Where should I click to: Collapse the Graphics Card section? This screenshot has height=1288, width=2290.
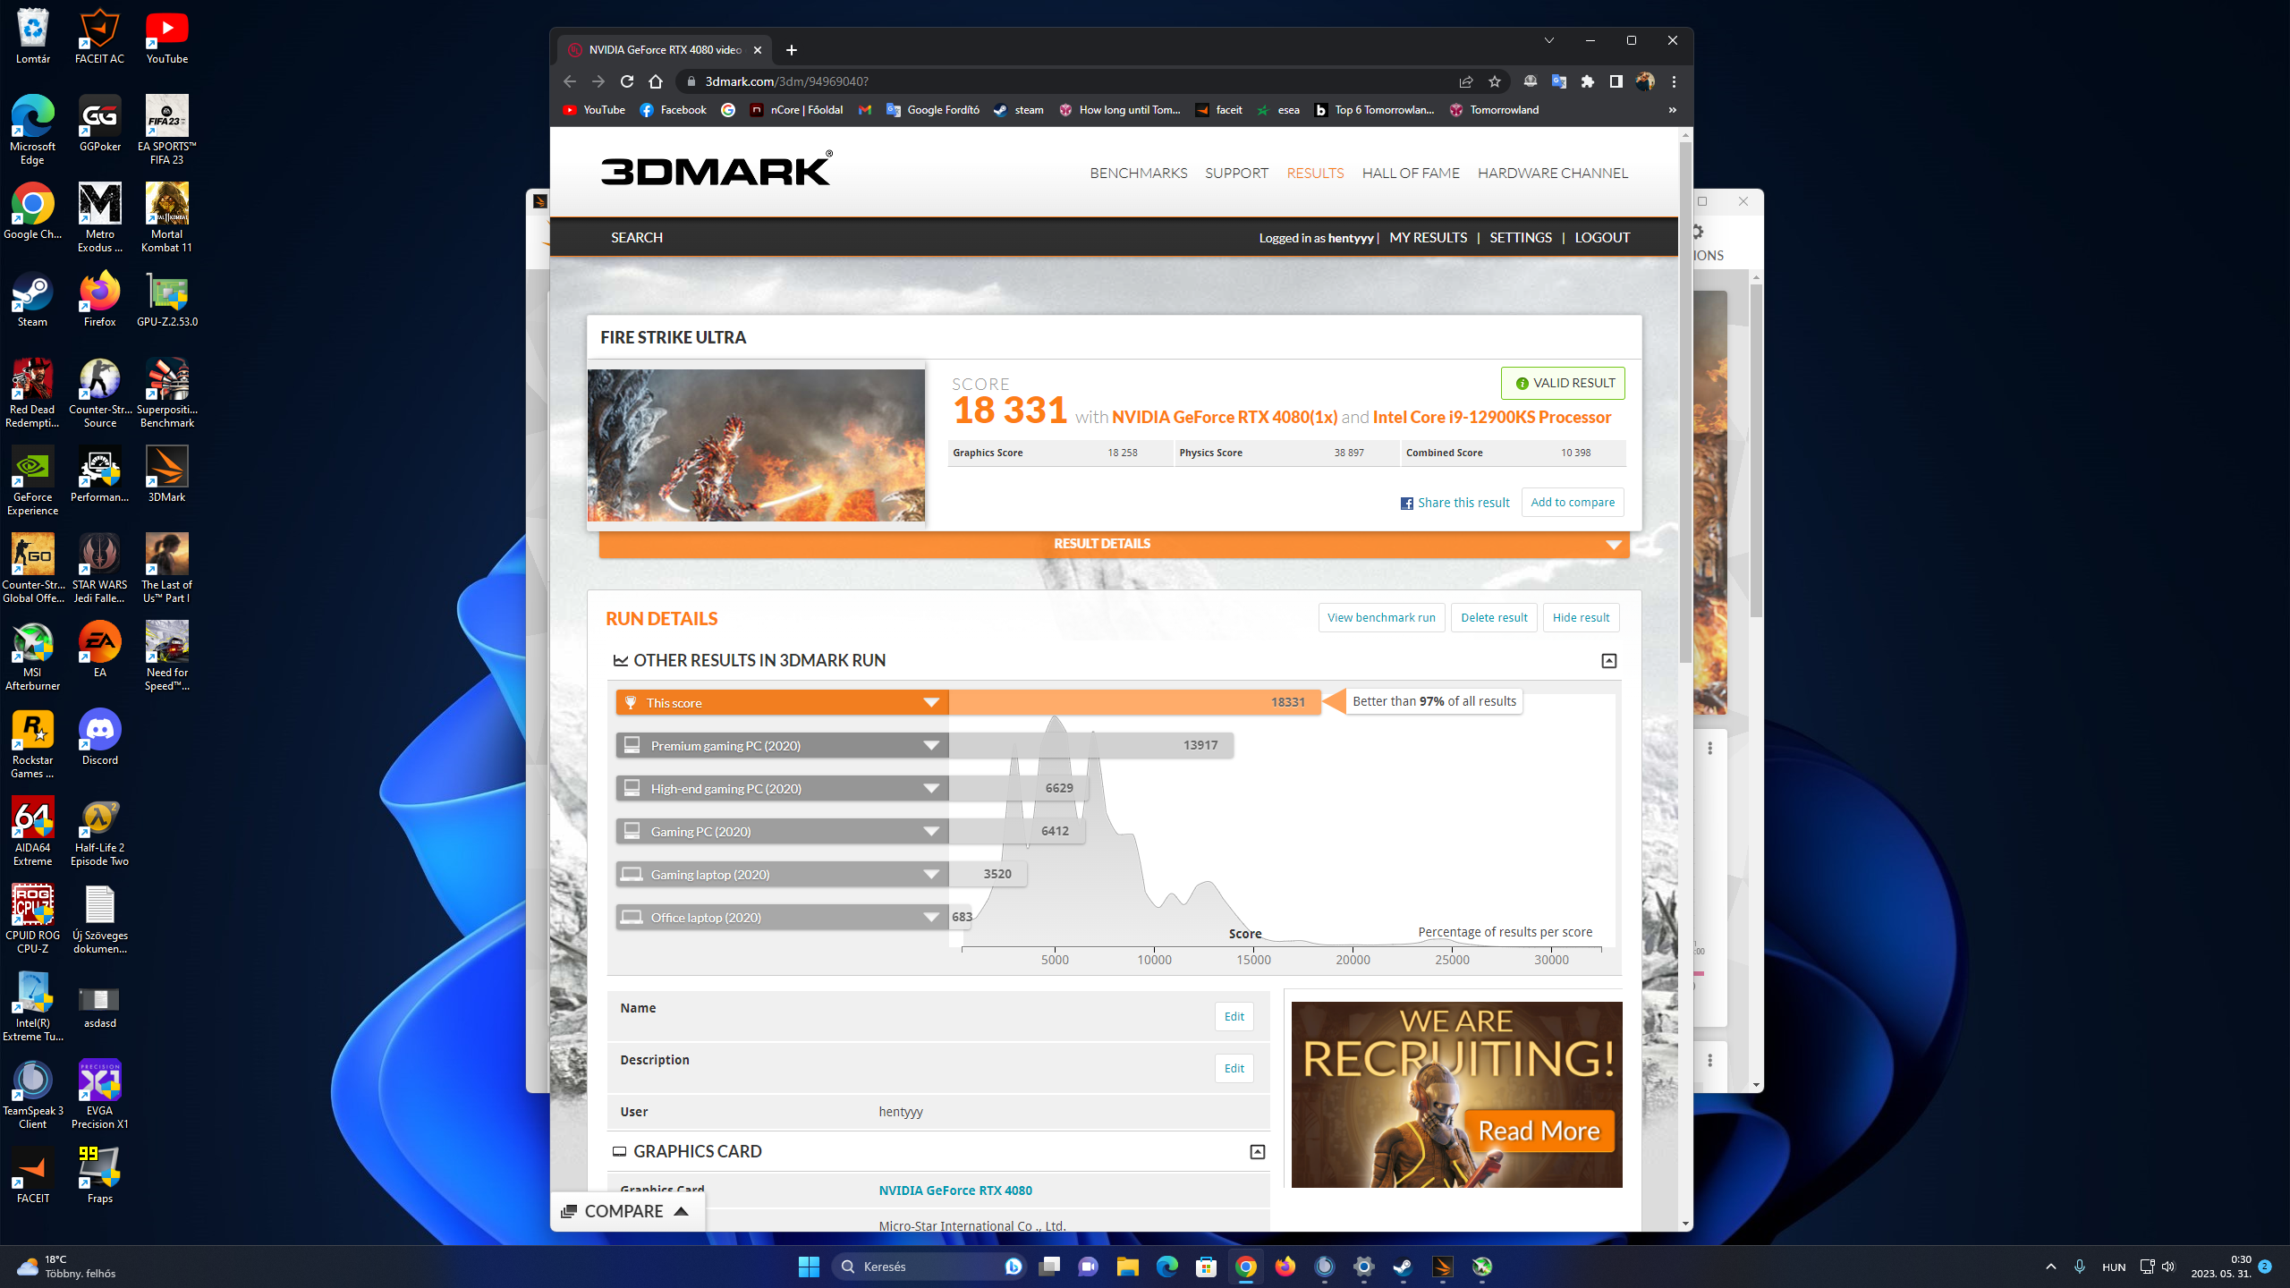pyautogui.click(x=1257, y=1152)
